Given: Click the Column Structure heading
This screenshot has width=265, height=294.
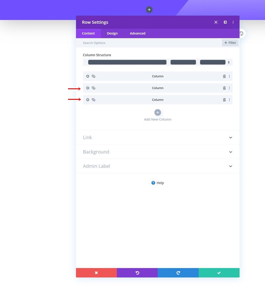Looking at the screenshot, I should (x=97, y=55).
